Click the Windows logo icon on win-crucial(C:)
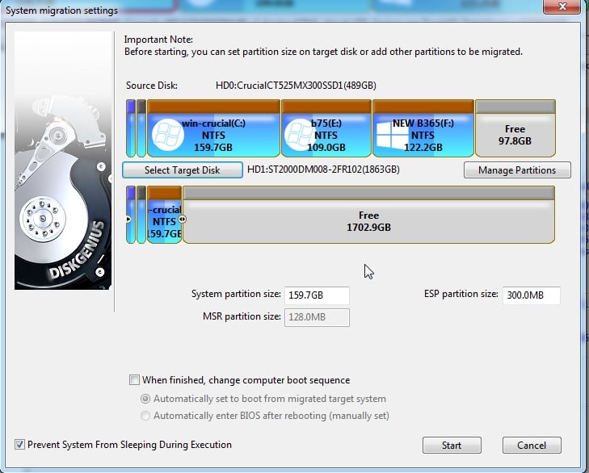Viewport: 589px width, 473px height. pyautogui.click(x=167, y=135)
